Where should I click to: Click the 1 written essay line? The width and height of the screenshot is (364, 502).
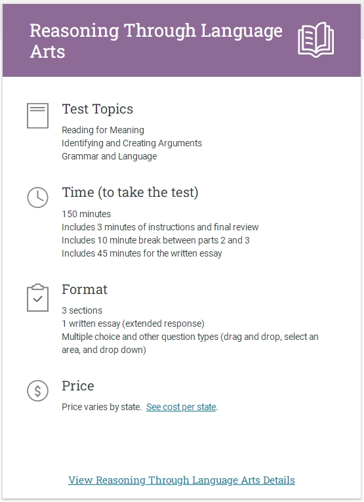pos(133,324)
